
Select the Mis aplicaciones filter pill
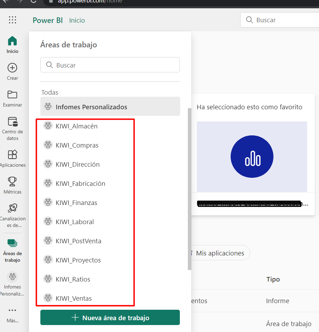220,253
